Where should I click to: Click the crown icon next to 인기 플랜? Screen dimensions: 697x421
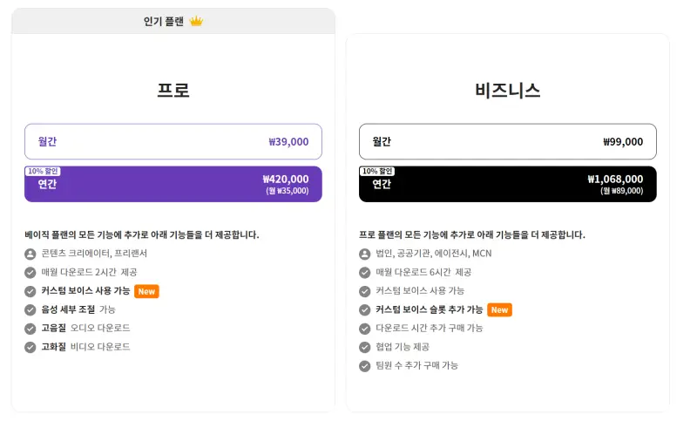tap(196, 21)
